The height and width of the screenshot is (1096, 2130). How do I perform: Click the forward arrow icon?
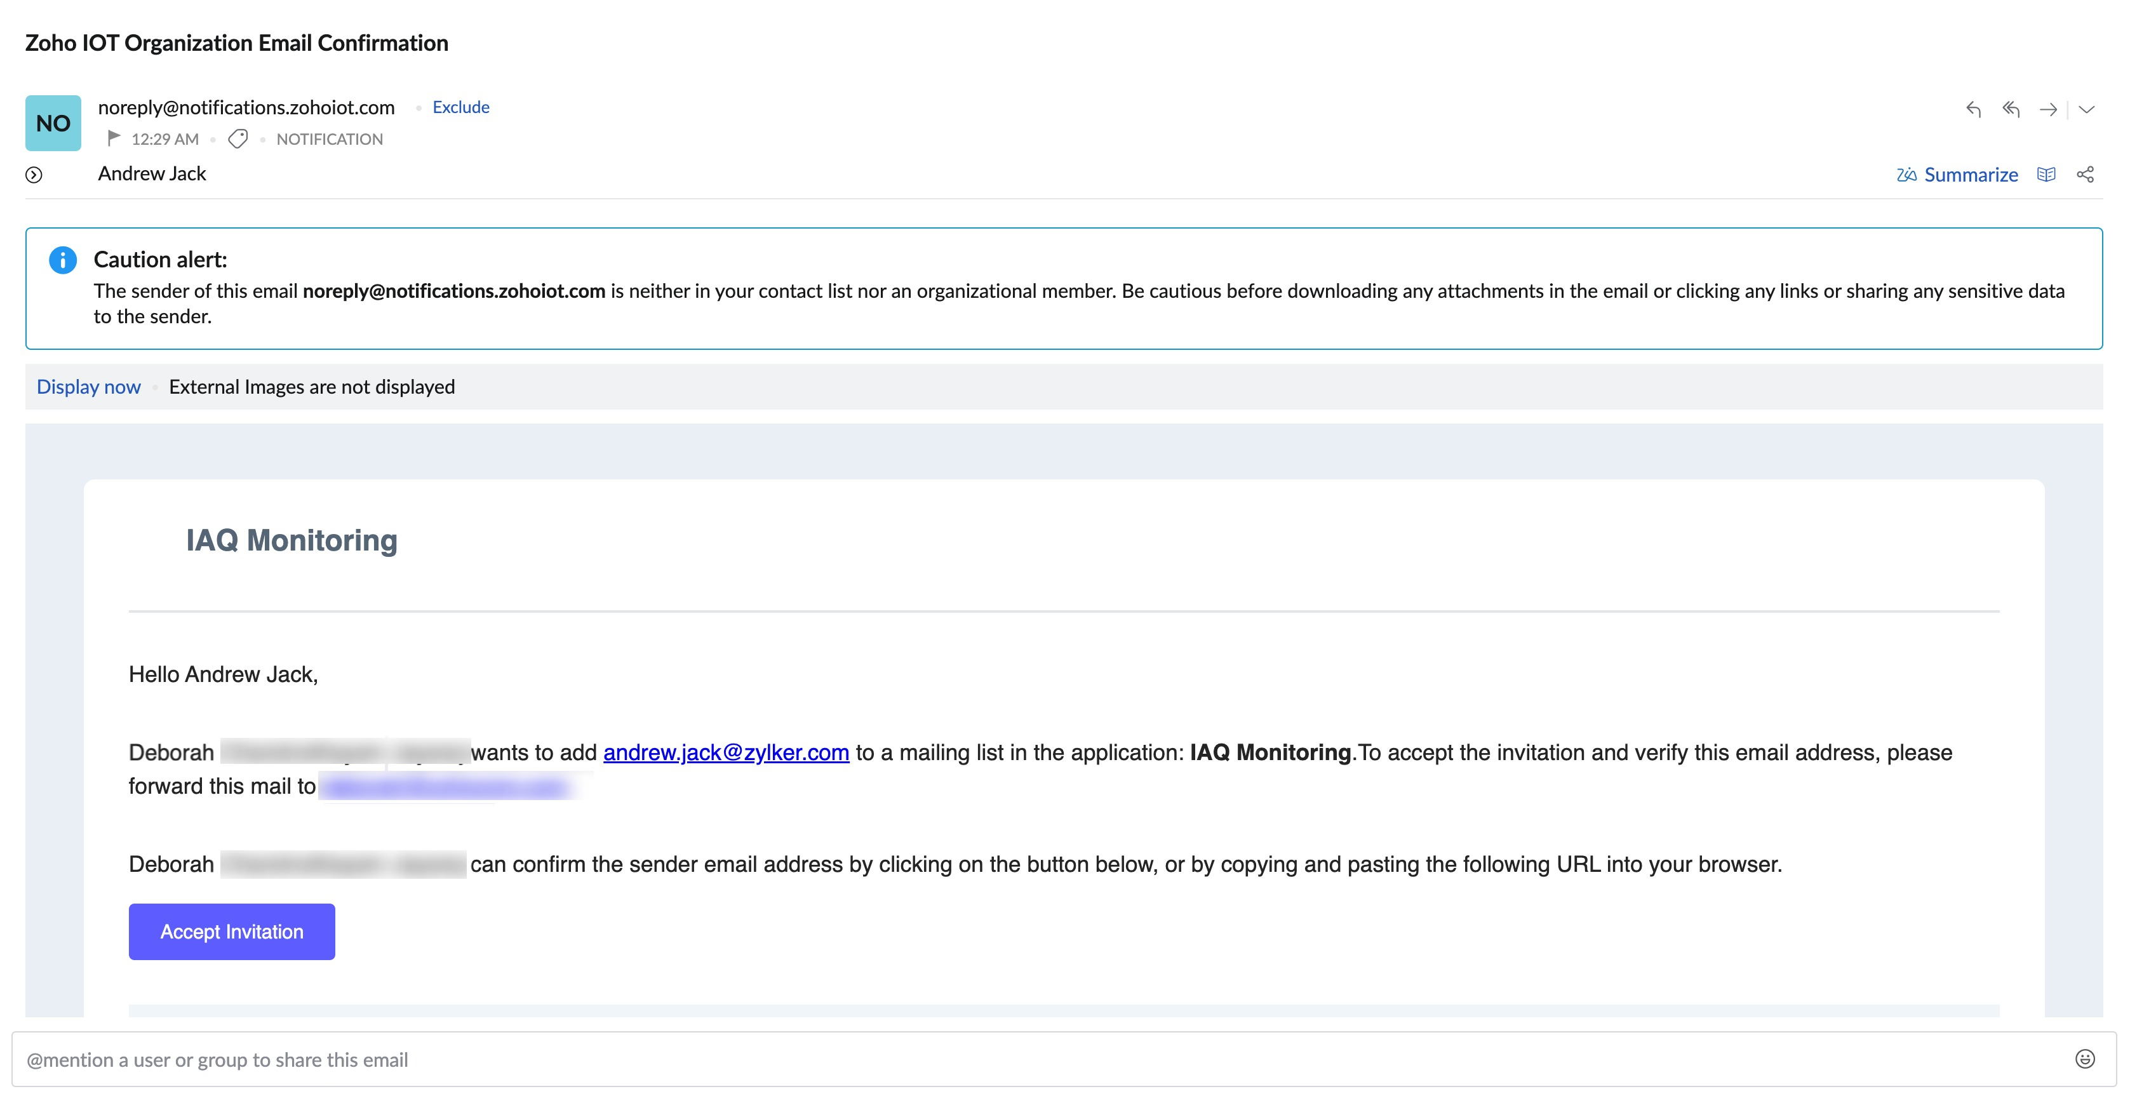(2048, 109)
